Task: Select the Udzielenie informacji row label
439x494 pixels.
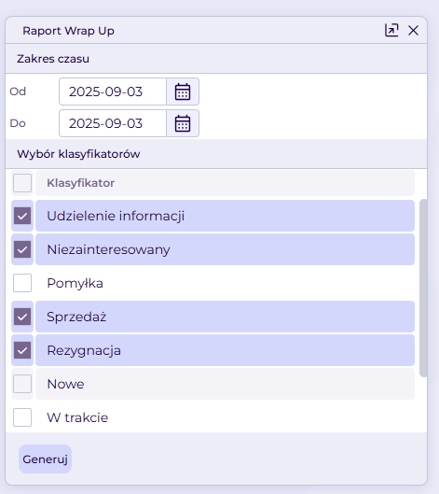Action: (x=116, y=216)
